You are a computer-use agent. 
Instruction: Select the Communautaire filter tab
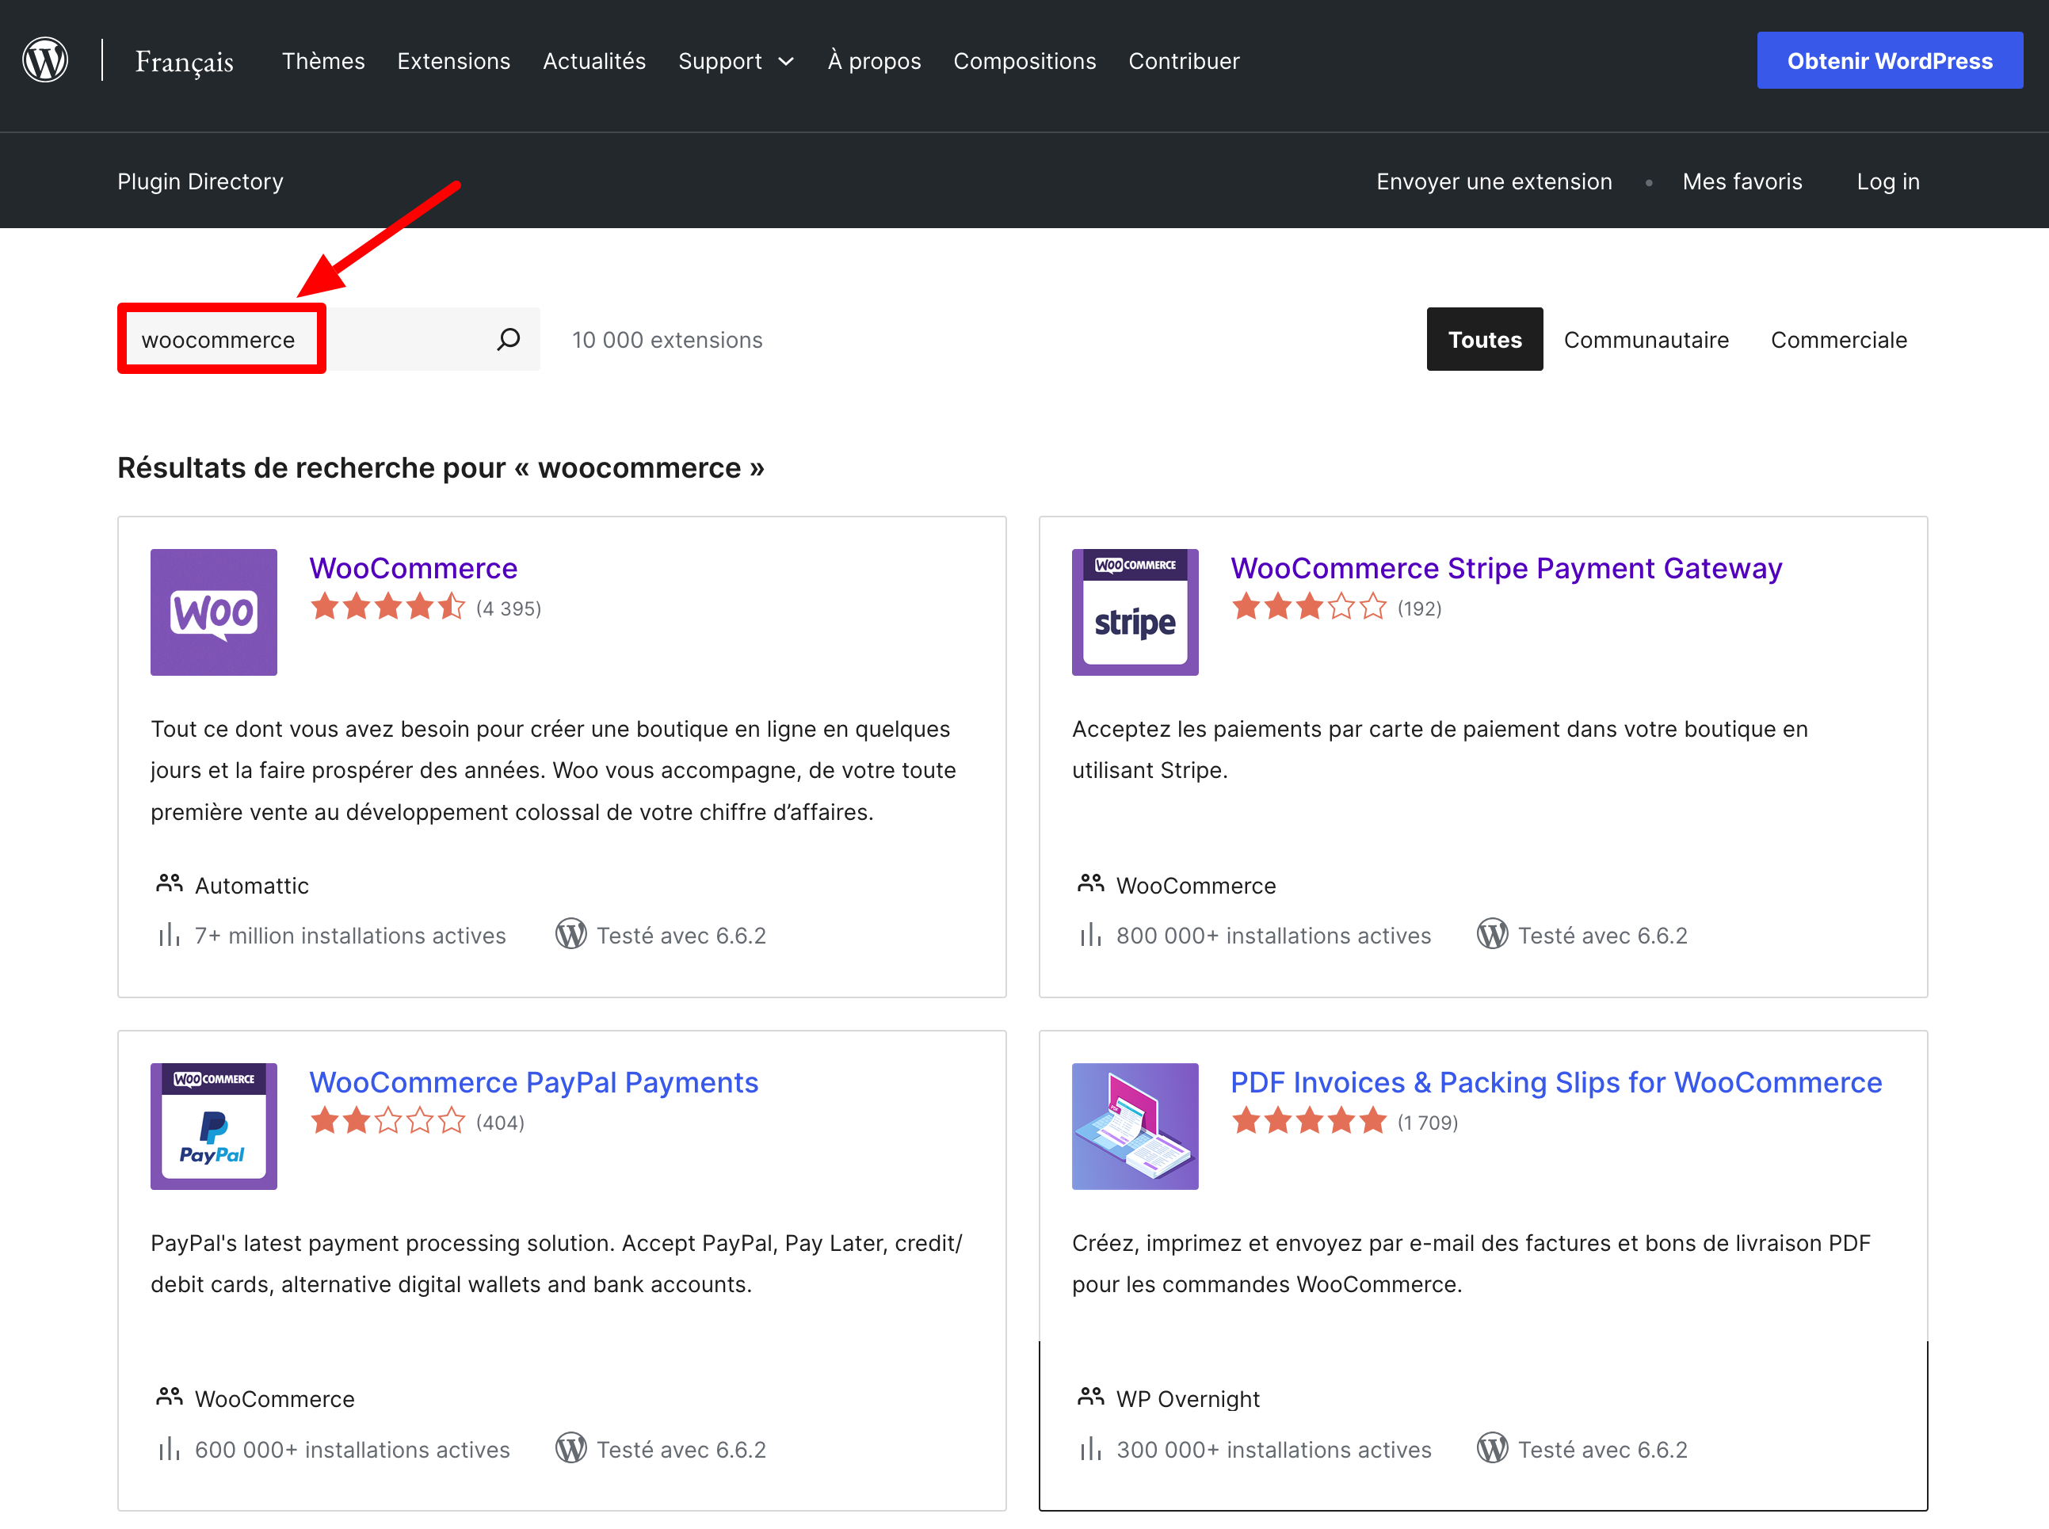(x=1646, y=340)
